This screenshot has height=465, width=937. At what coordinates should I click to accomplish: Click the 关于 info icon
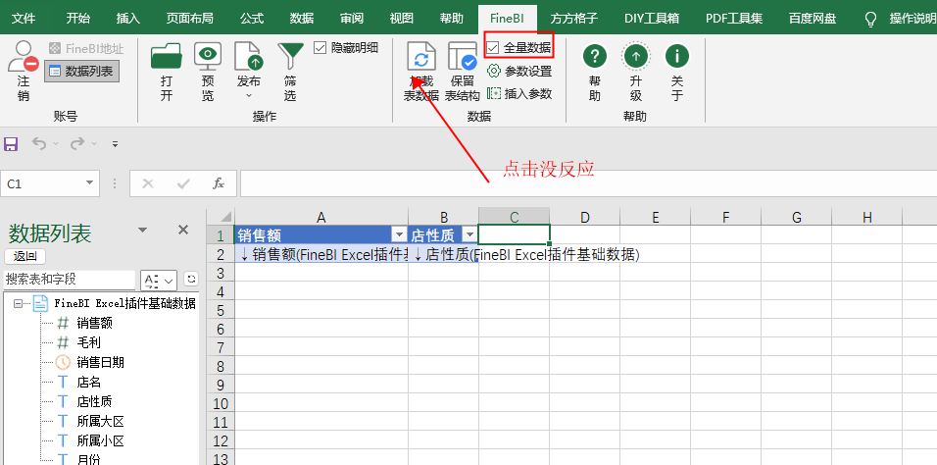[x=677, y=56]
